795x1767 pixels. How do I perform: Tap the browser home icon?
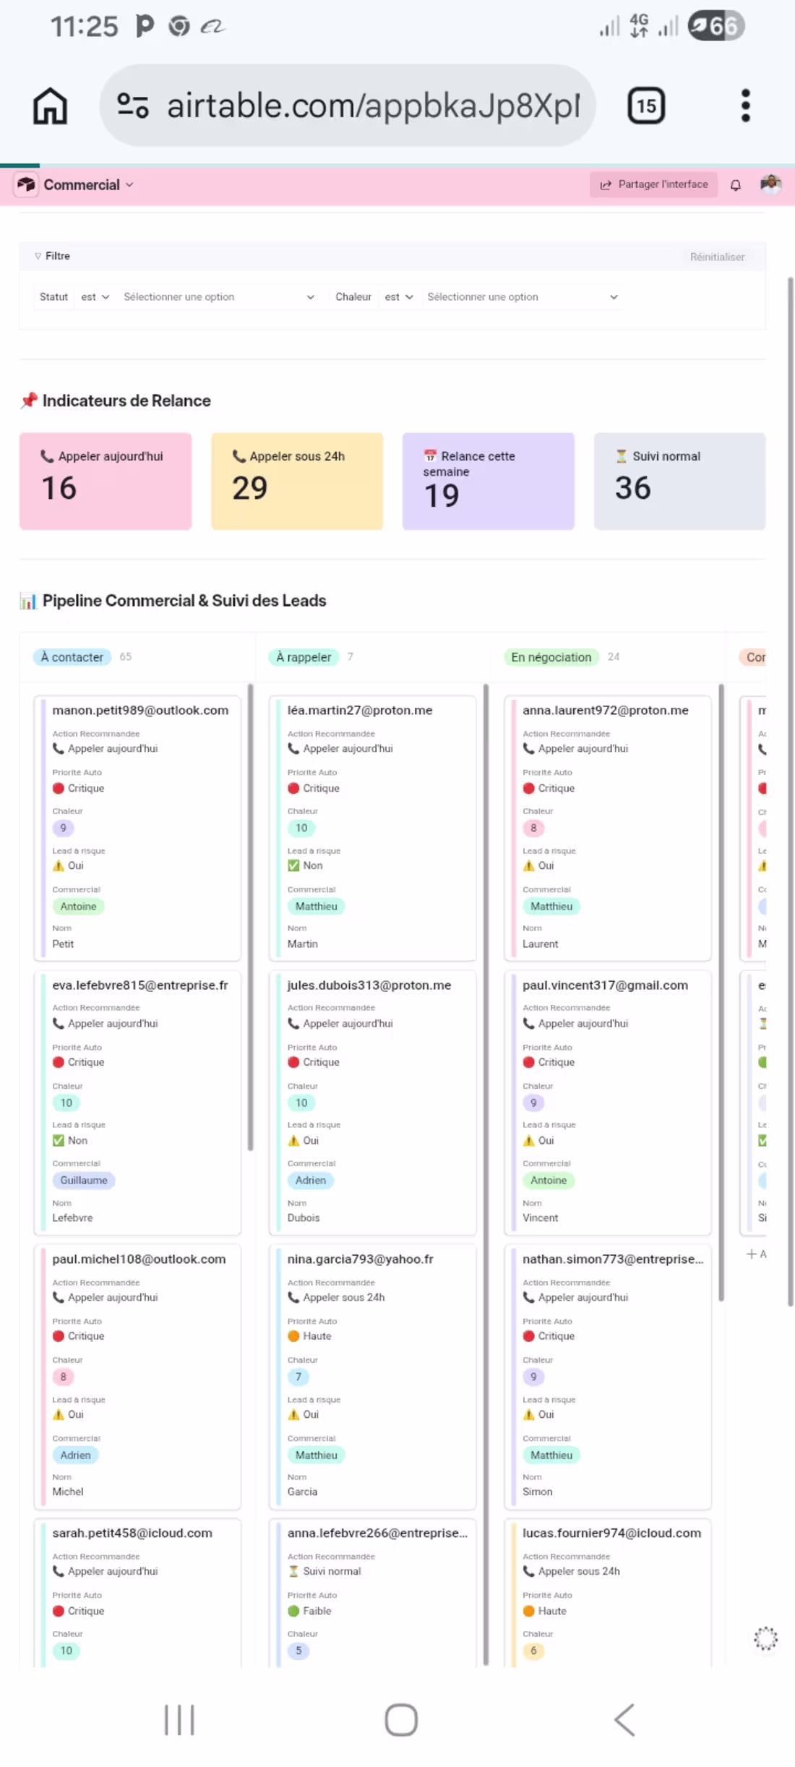pos(50,106)
